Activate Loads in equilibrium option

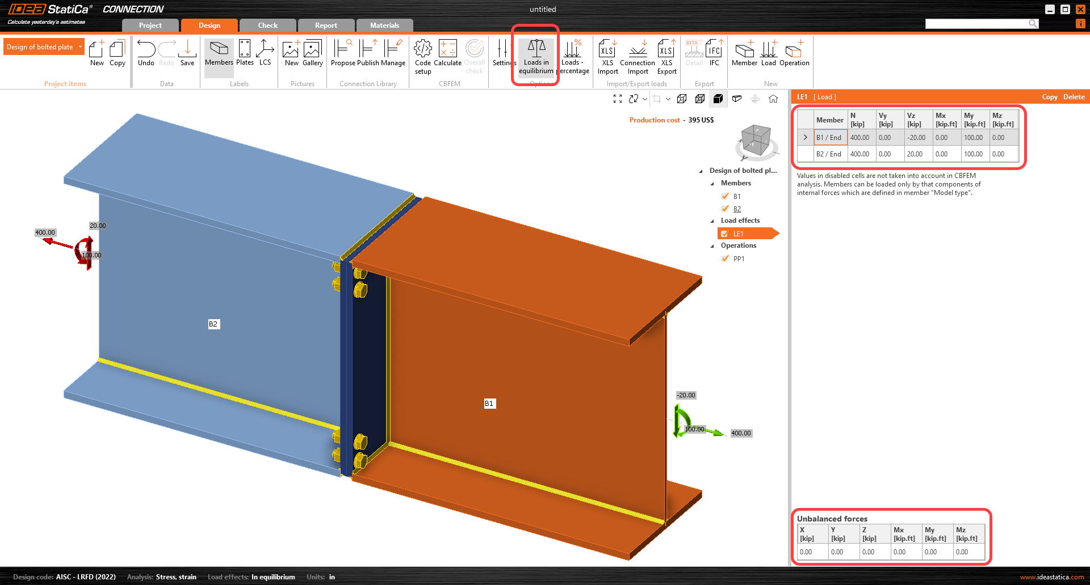(x=536, y=57)
